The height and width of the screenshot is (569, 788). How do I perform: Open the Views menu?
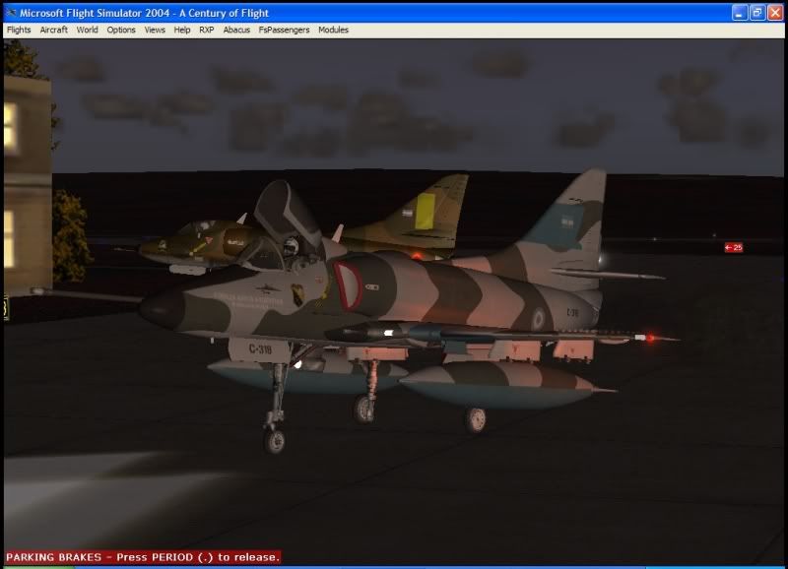tap(155, 31)
